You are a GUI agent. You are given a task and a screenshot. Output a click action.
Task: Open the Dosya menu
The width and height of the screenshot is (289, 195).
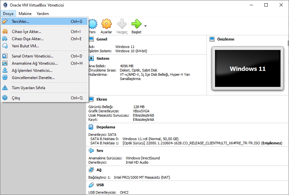click(x=8, y=14)
